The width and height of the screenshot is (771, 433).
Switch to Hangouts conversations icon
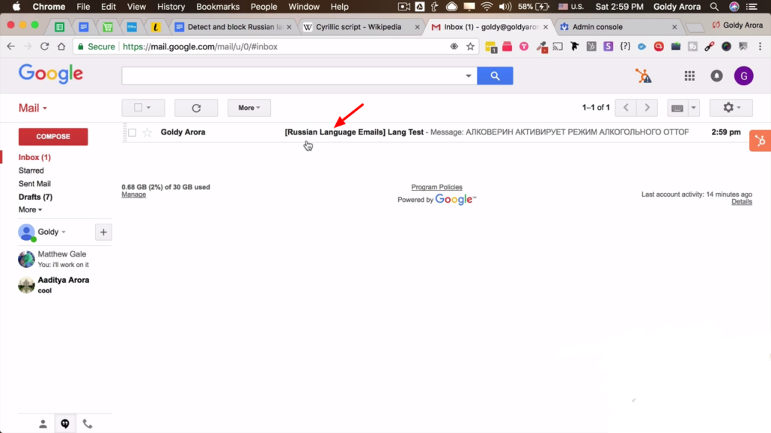click(x=65, y=424)
